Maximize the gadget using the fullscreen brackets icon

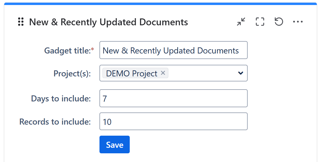pos(260,22)
